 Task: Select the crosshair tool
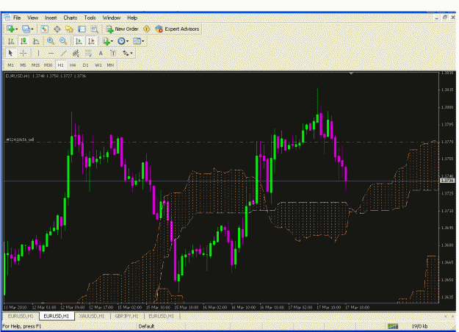[24, 54]
